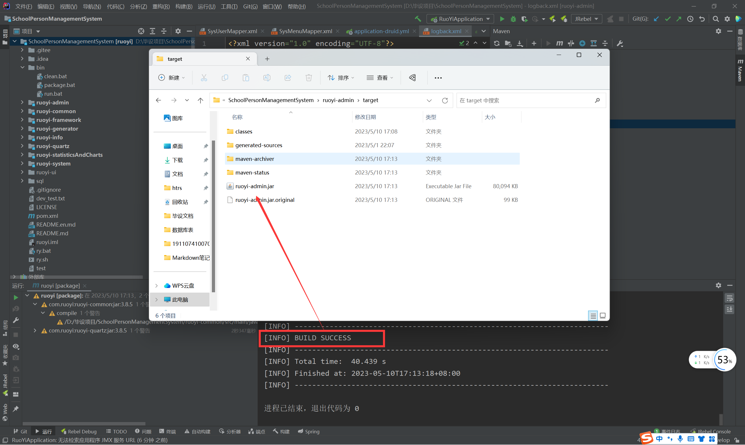745x445 pixels.
Task: Open the 终端 terminal tool window tab
Action: coord(167,432)
